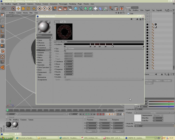
Task: Toggle the X axis lock icon
Action: click(x=39, y=8)
